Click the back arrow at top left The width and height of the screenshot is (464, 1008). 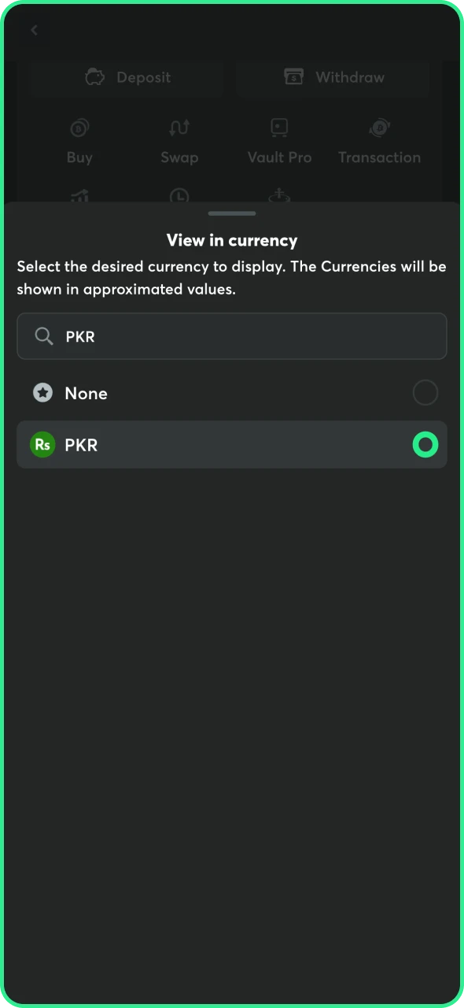click(x=34, y=30)
